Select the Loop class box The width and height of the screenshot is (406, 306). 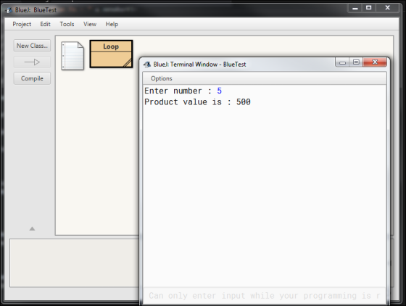coord(111,54)
